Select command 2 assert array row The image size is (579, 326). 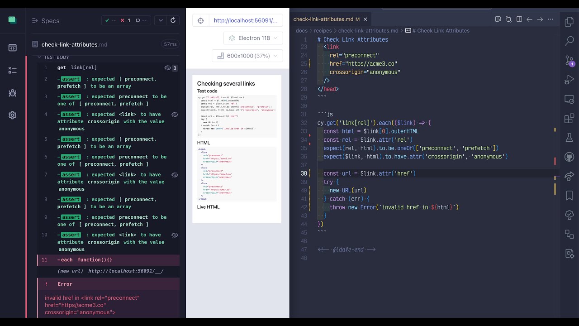point(109,82)
